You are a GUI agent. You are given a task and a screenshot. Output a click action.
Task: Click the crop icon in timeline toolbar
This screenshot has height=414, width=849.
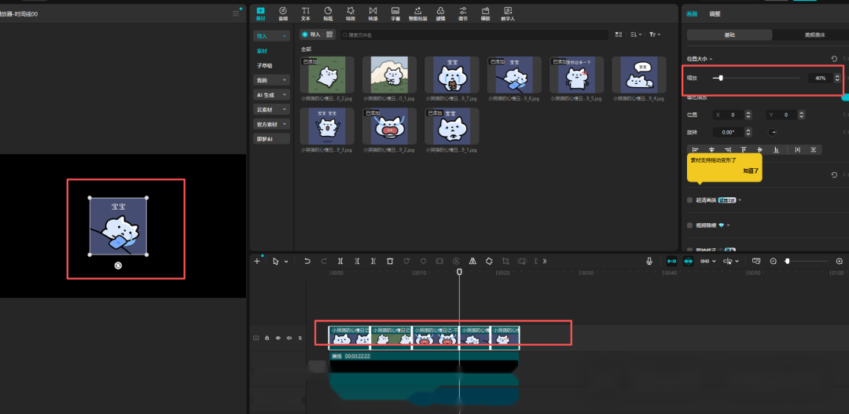[505, 261]
